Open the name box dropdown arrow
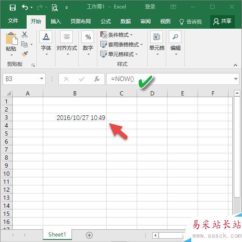The image size is (242, 242). pos(41,79)
